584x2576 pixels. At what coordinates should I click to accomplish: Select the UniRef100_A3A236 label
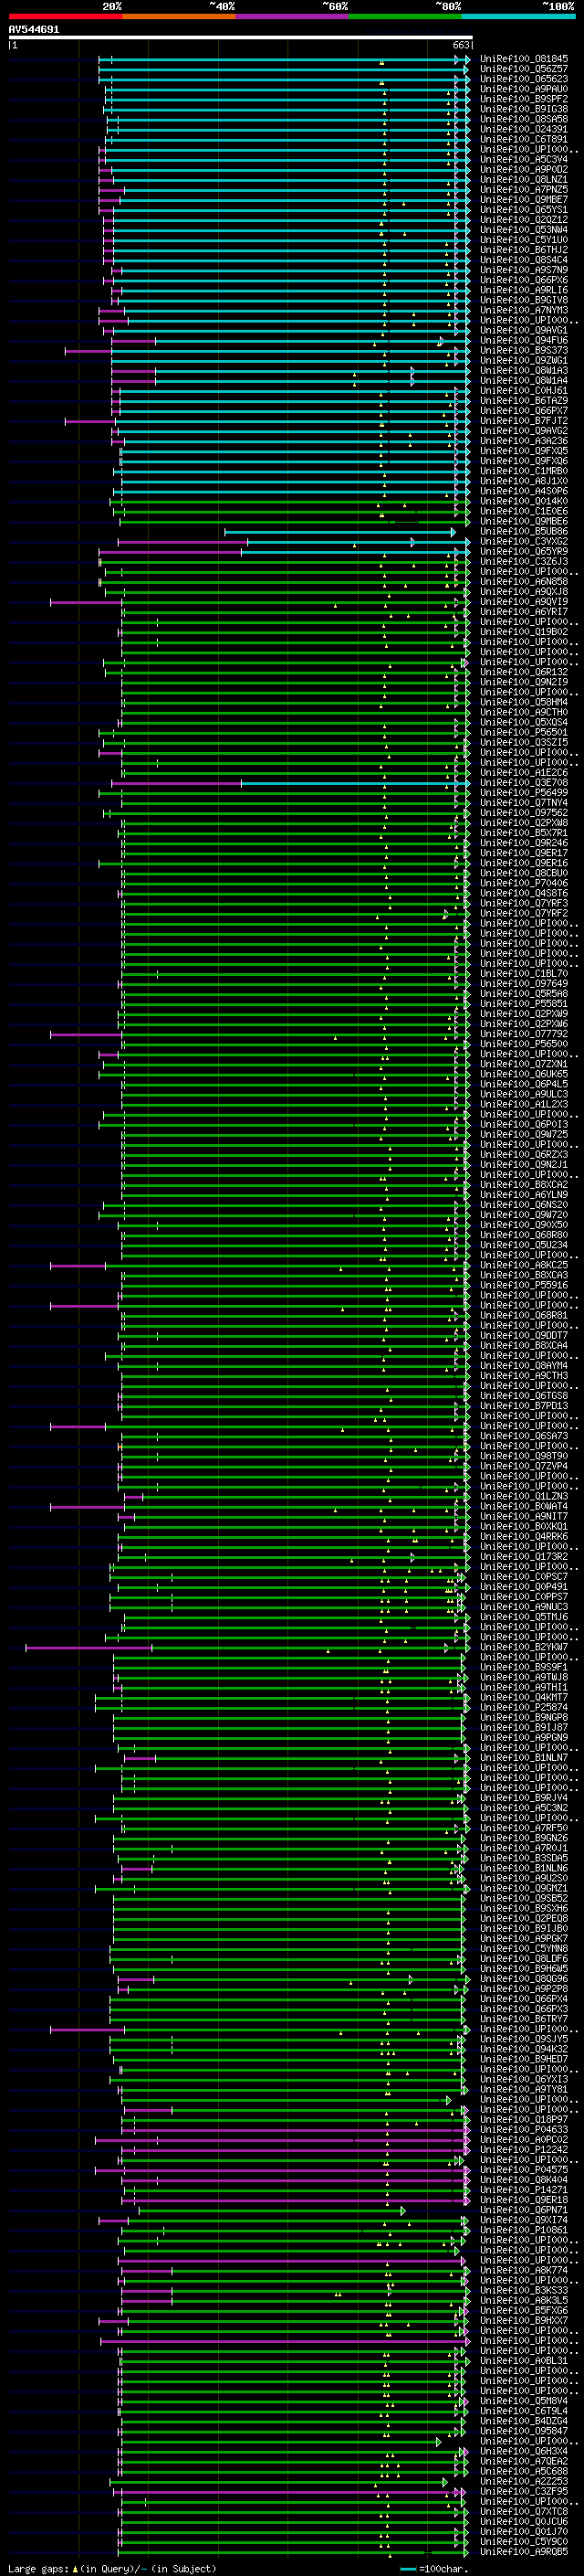[524, 441]
